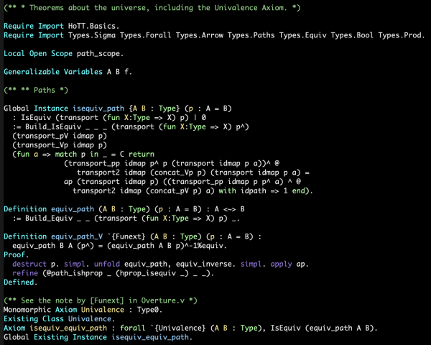Click the 'Proof.' keyword
Screen dimensions: 431x345
(17, 254)
